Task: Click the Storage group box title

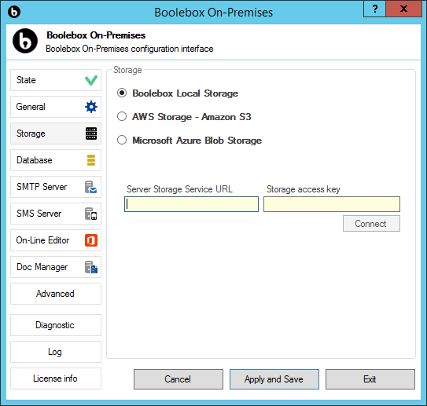Action: click(x=127, y=70)
